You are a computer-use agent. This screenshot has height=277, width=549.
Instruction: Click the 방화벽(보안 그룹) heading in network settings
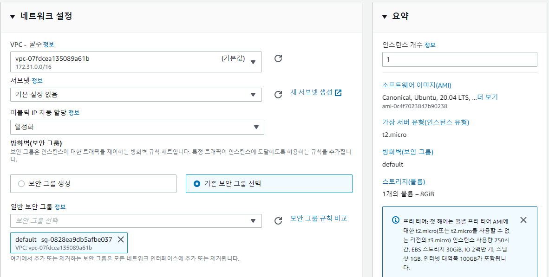36,143
